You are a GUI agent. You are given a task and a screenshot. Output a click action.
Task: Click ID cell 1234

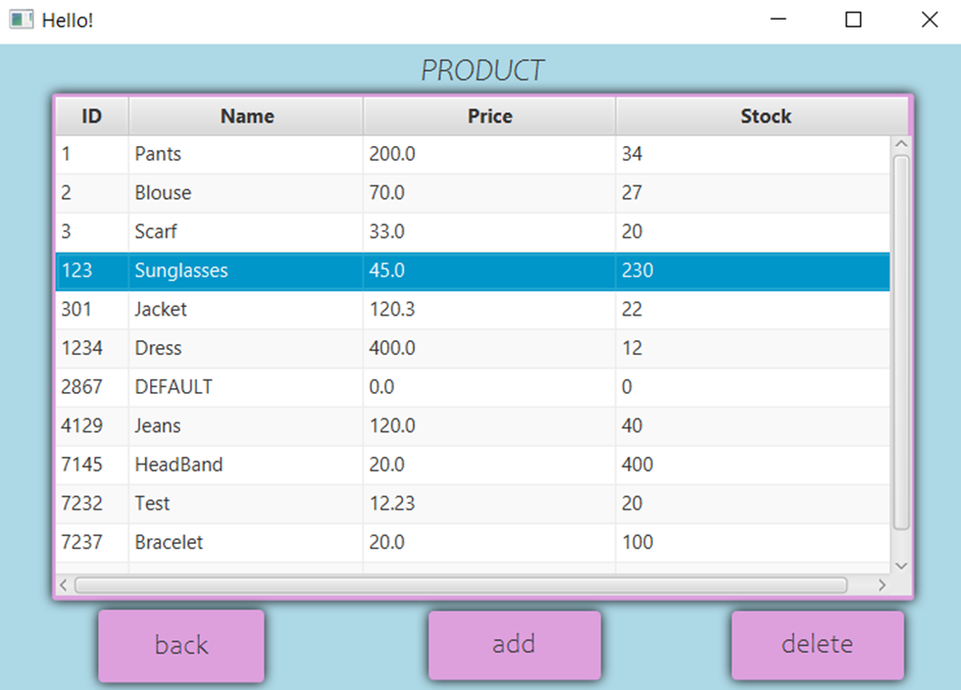(92, 348)
